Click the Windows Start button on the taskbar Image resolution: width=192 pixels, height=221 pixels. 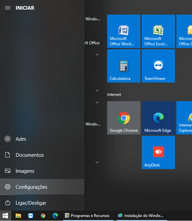pyautogui.click(x=6, y=216)
